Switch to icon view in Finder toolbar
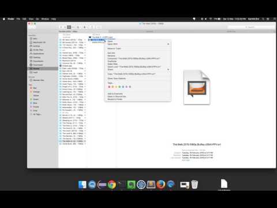Image resolution: width=277 pixels, height=208 pixels. pyautogui.click(x=61, y=27)
